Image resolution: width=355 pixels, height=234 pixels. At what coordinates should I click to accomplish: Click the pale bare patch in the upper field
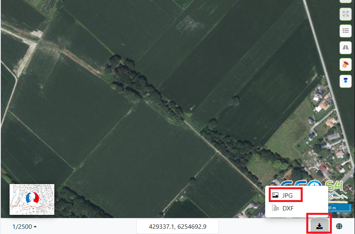coord(189,23)
